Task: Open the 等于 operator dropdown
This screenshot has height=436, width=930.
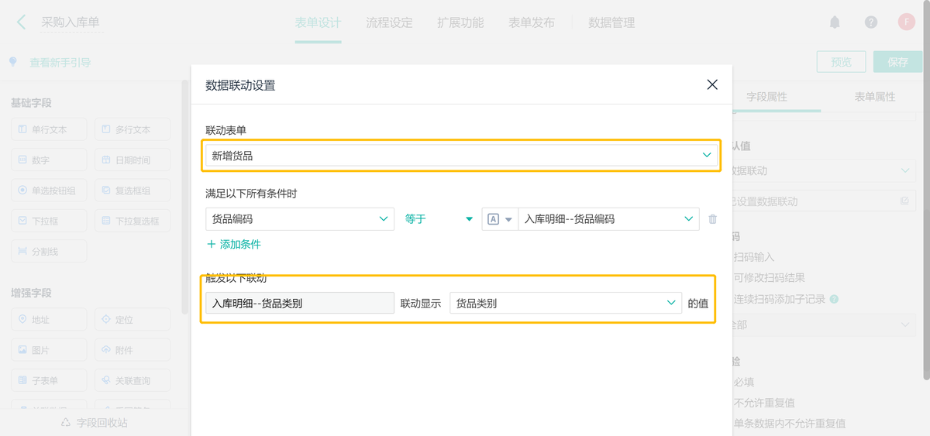Action: click(439, 219)
